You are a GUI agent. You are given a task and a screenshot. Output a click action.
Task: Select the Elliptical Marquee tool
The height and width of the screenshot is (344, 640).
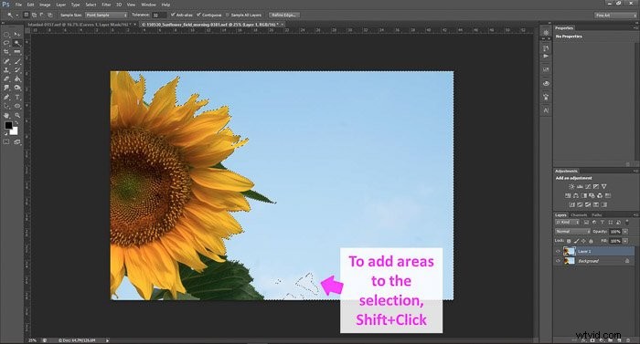click(6, 35)
